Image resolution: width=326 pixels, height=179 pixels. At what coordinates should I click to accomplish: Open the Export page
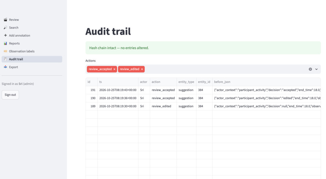click(x=32, y=67)
